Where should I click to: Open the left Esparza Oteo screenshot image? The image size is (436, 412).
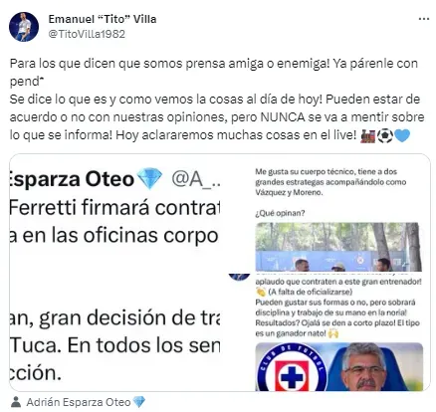pyautogui.click(x=114, y=273)
